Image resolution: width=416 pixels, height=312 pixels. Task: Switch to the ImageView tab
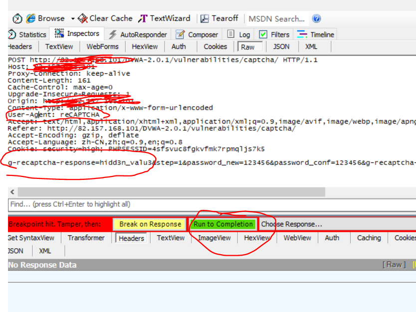coord(214,238)
